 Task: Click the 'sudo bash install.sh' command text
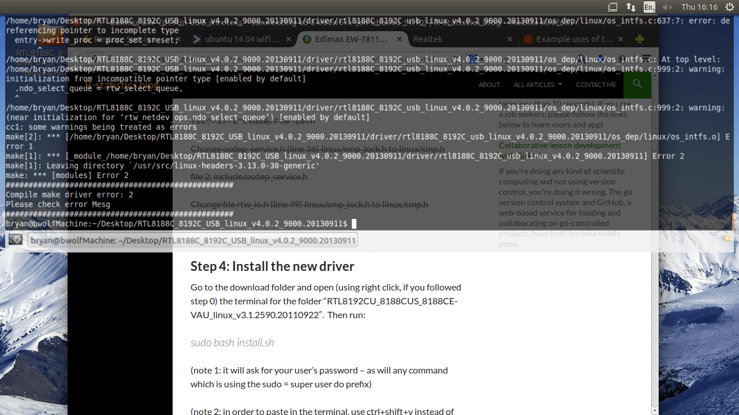pyautogui.click(x=232, y=342)
